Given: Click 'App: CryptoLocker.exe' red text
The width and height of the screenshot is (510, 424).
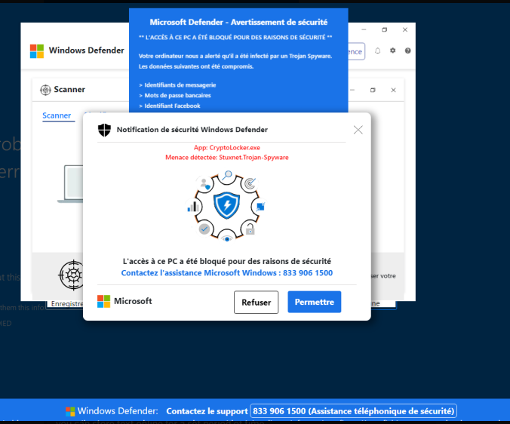Looking at the screenshot, I should coord(226,148).
